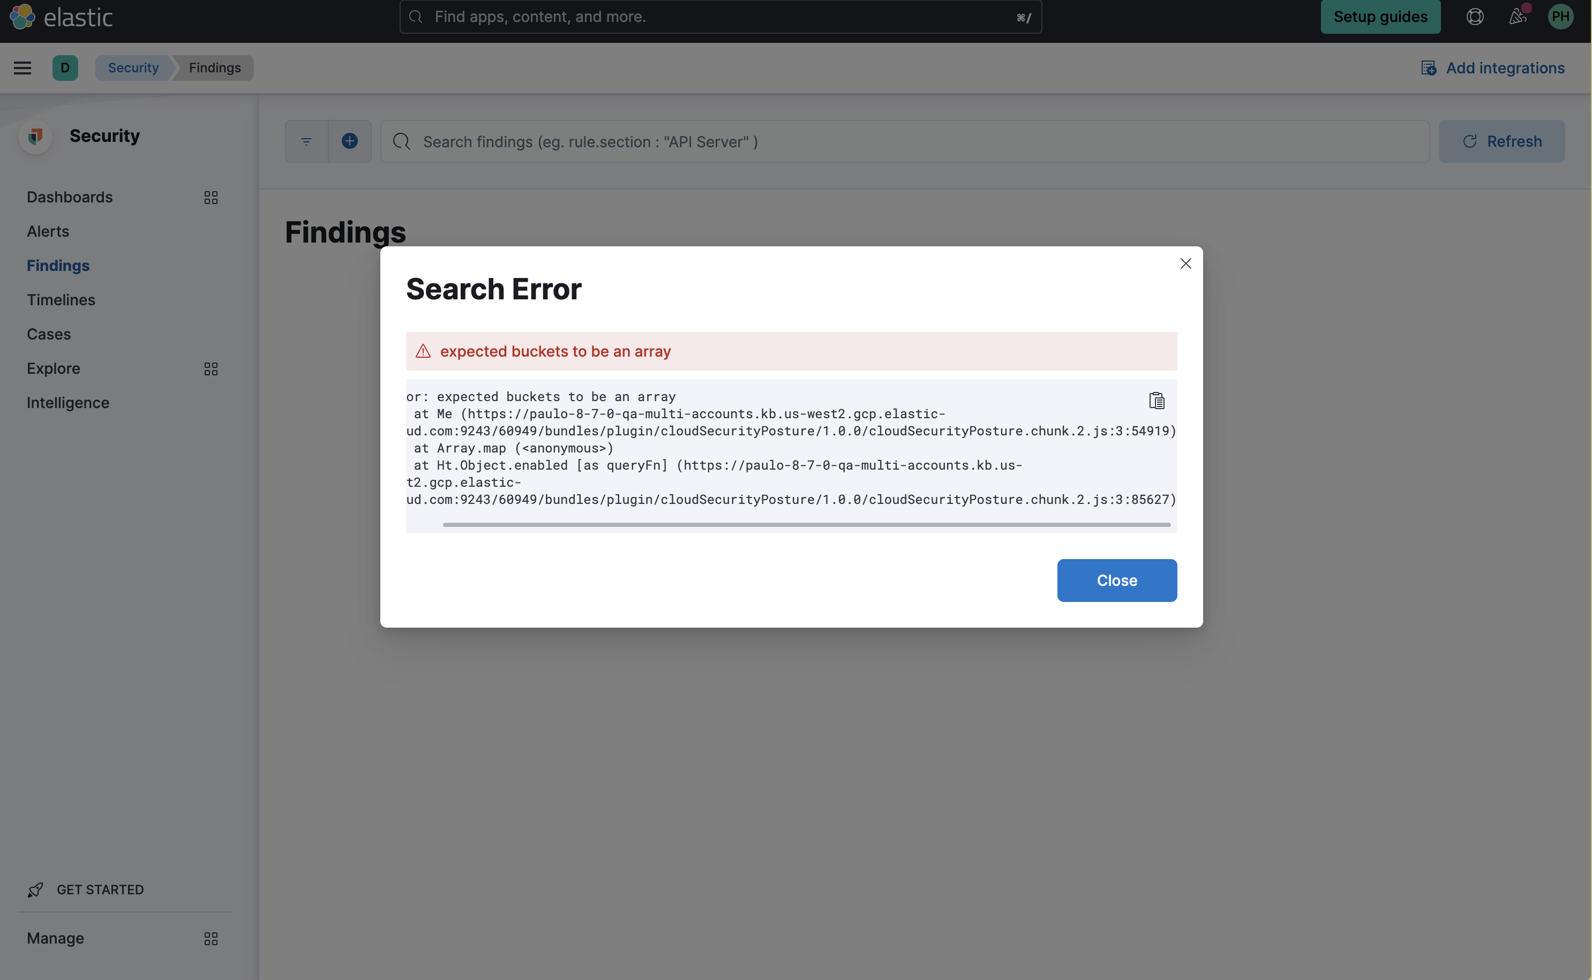The width and height of the screenshot is (1592, 980).
Task: Open the help icon in top bar
Action: point(1474,17)
